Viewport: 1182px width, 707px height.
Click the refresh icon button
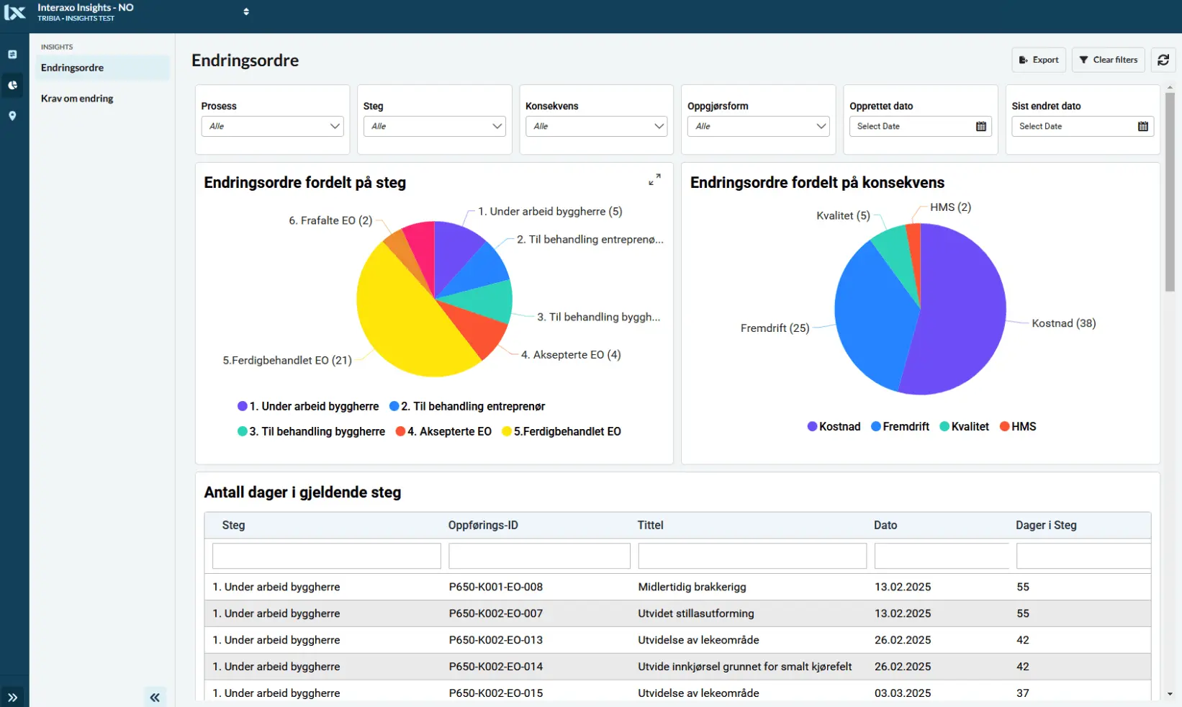(x=1163, y=60)
